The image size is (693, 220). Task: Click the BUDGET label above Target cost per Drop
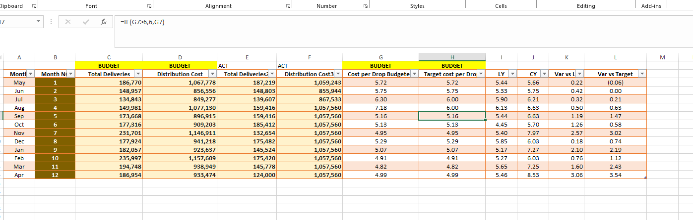coord(452,65)
